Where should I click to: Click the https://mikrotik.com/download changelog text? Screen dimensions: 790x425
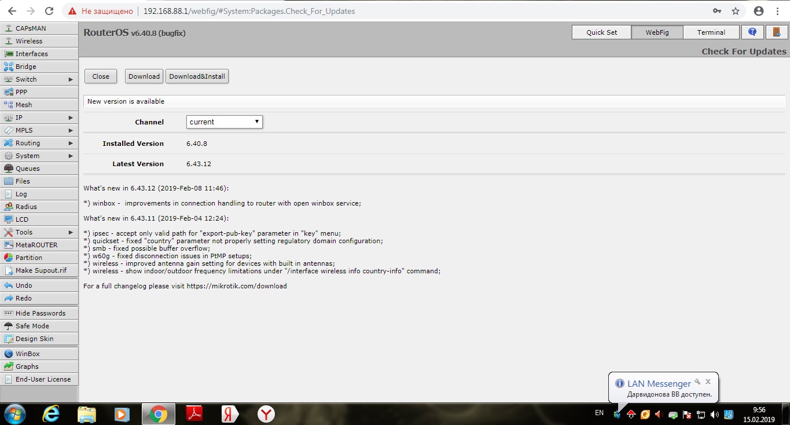click(x=237, y=286)
